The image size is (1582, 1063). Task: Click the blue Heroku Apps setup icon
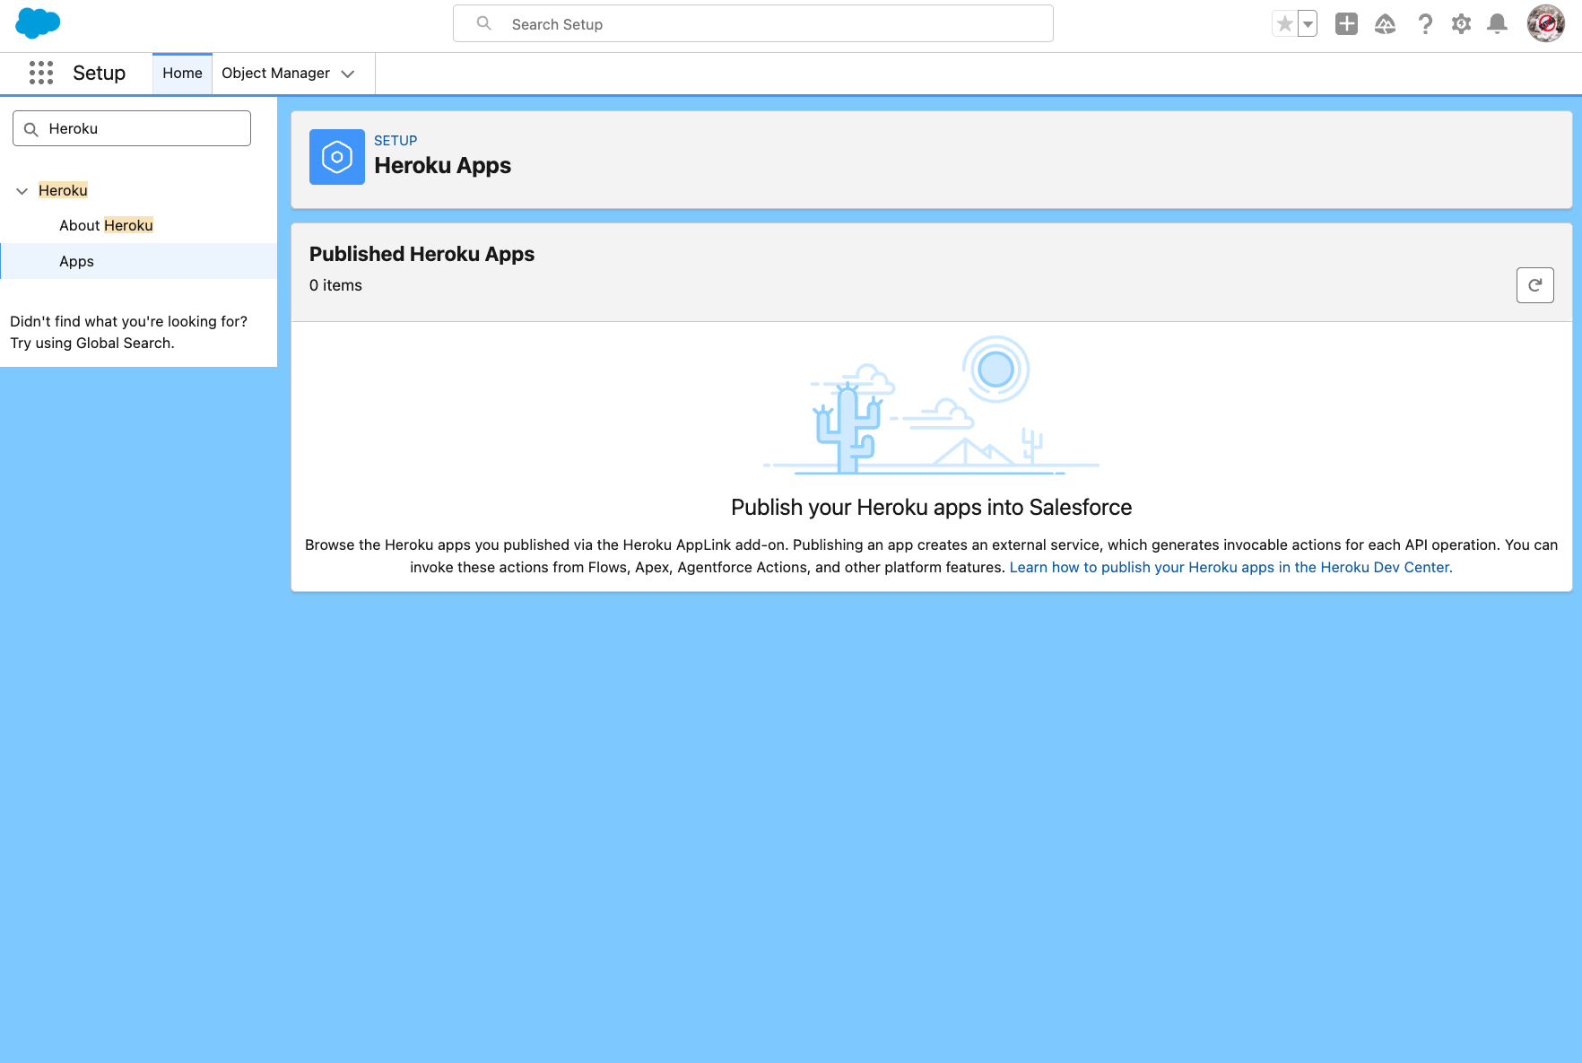click(x=336, y=157)
